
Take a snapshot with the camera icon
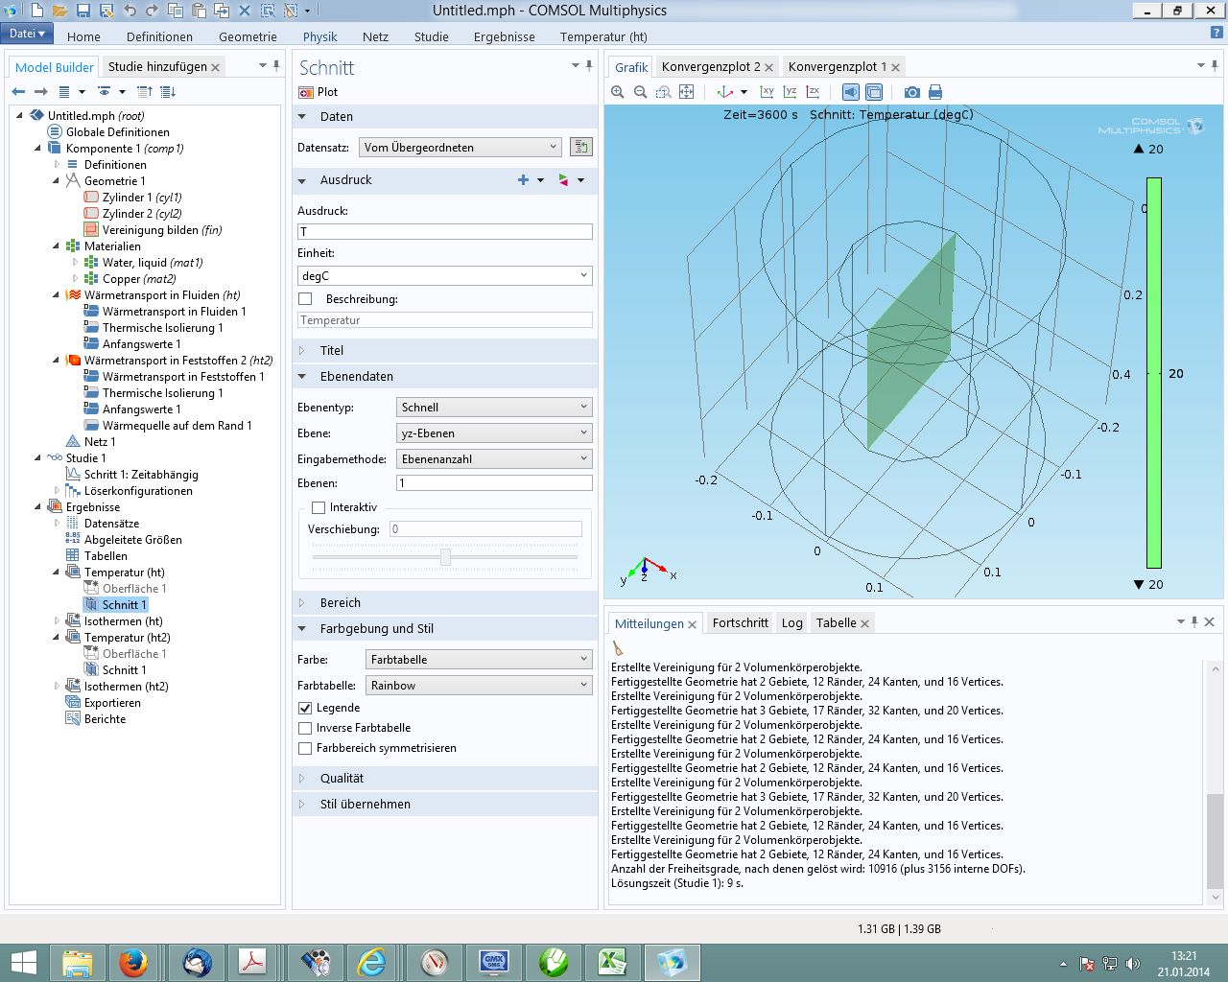pyautogui.click(x=911, y=92)
